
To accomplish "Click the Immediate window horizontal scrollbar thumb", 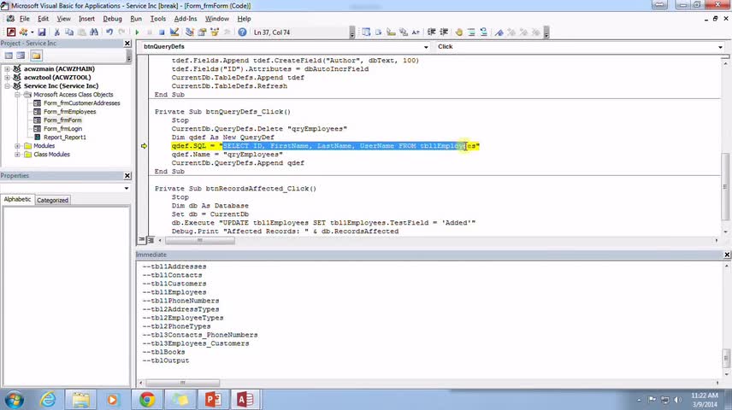I will [182, 383].
